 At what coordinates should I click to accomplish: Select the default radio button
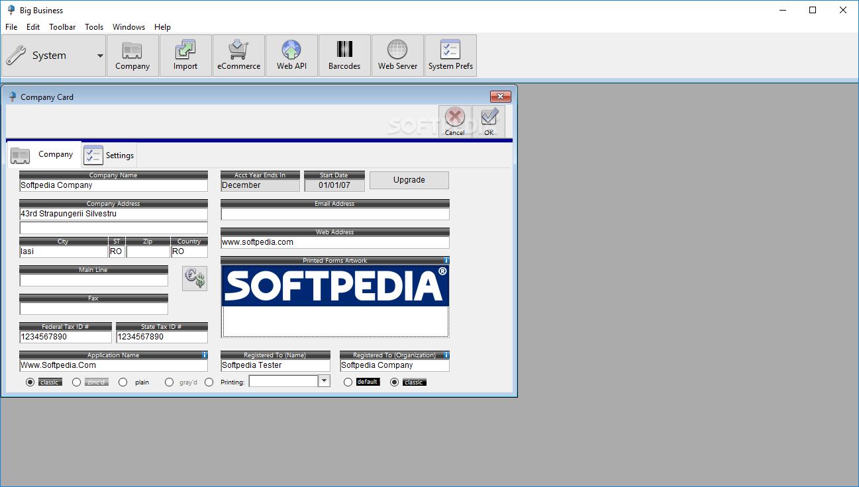point(348,382)
